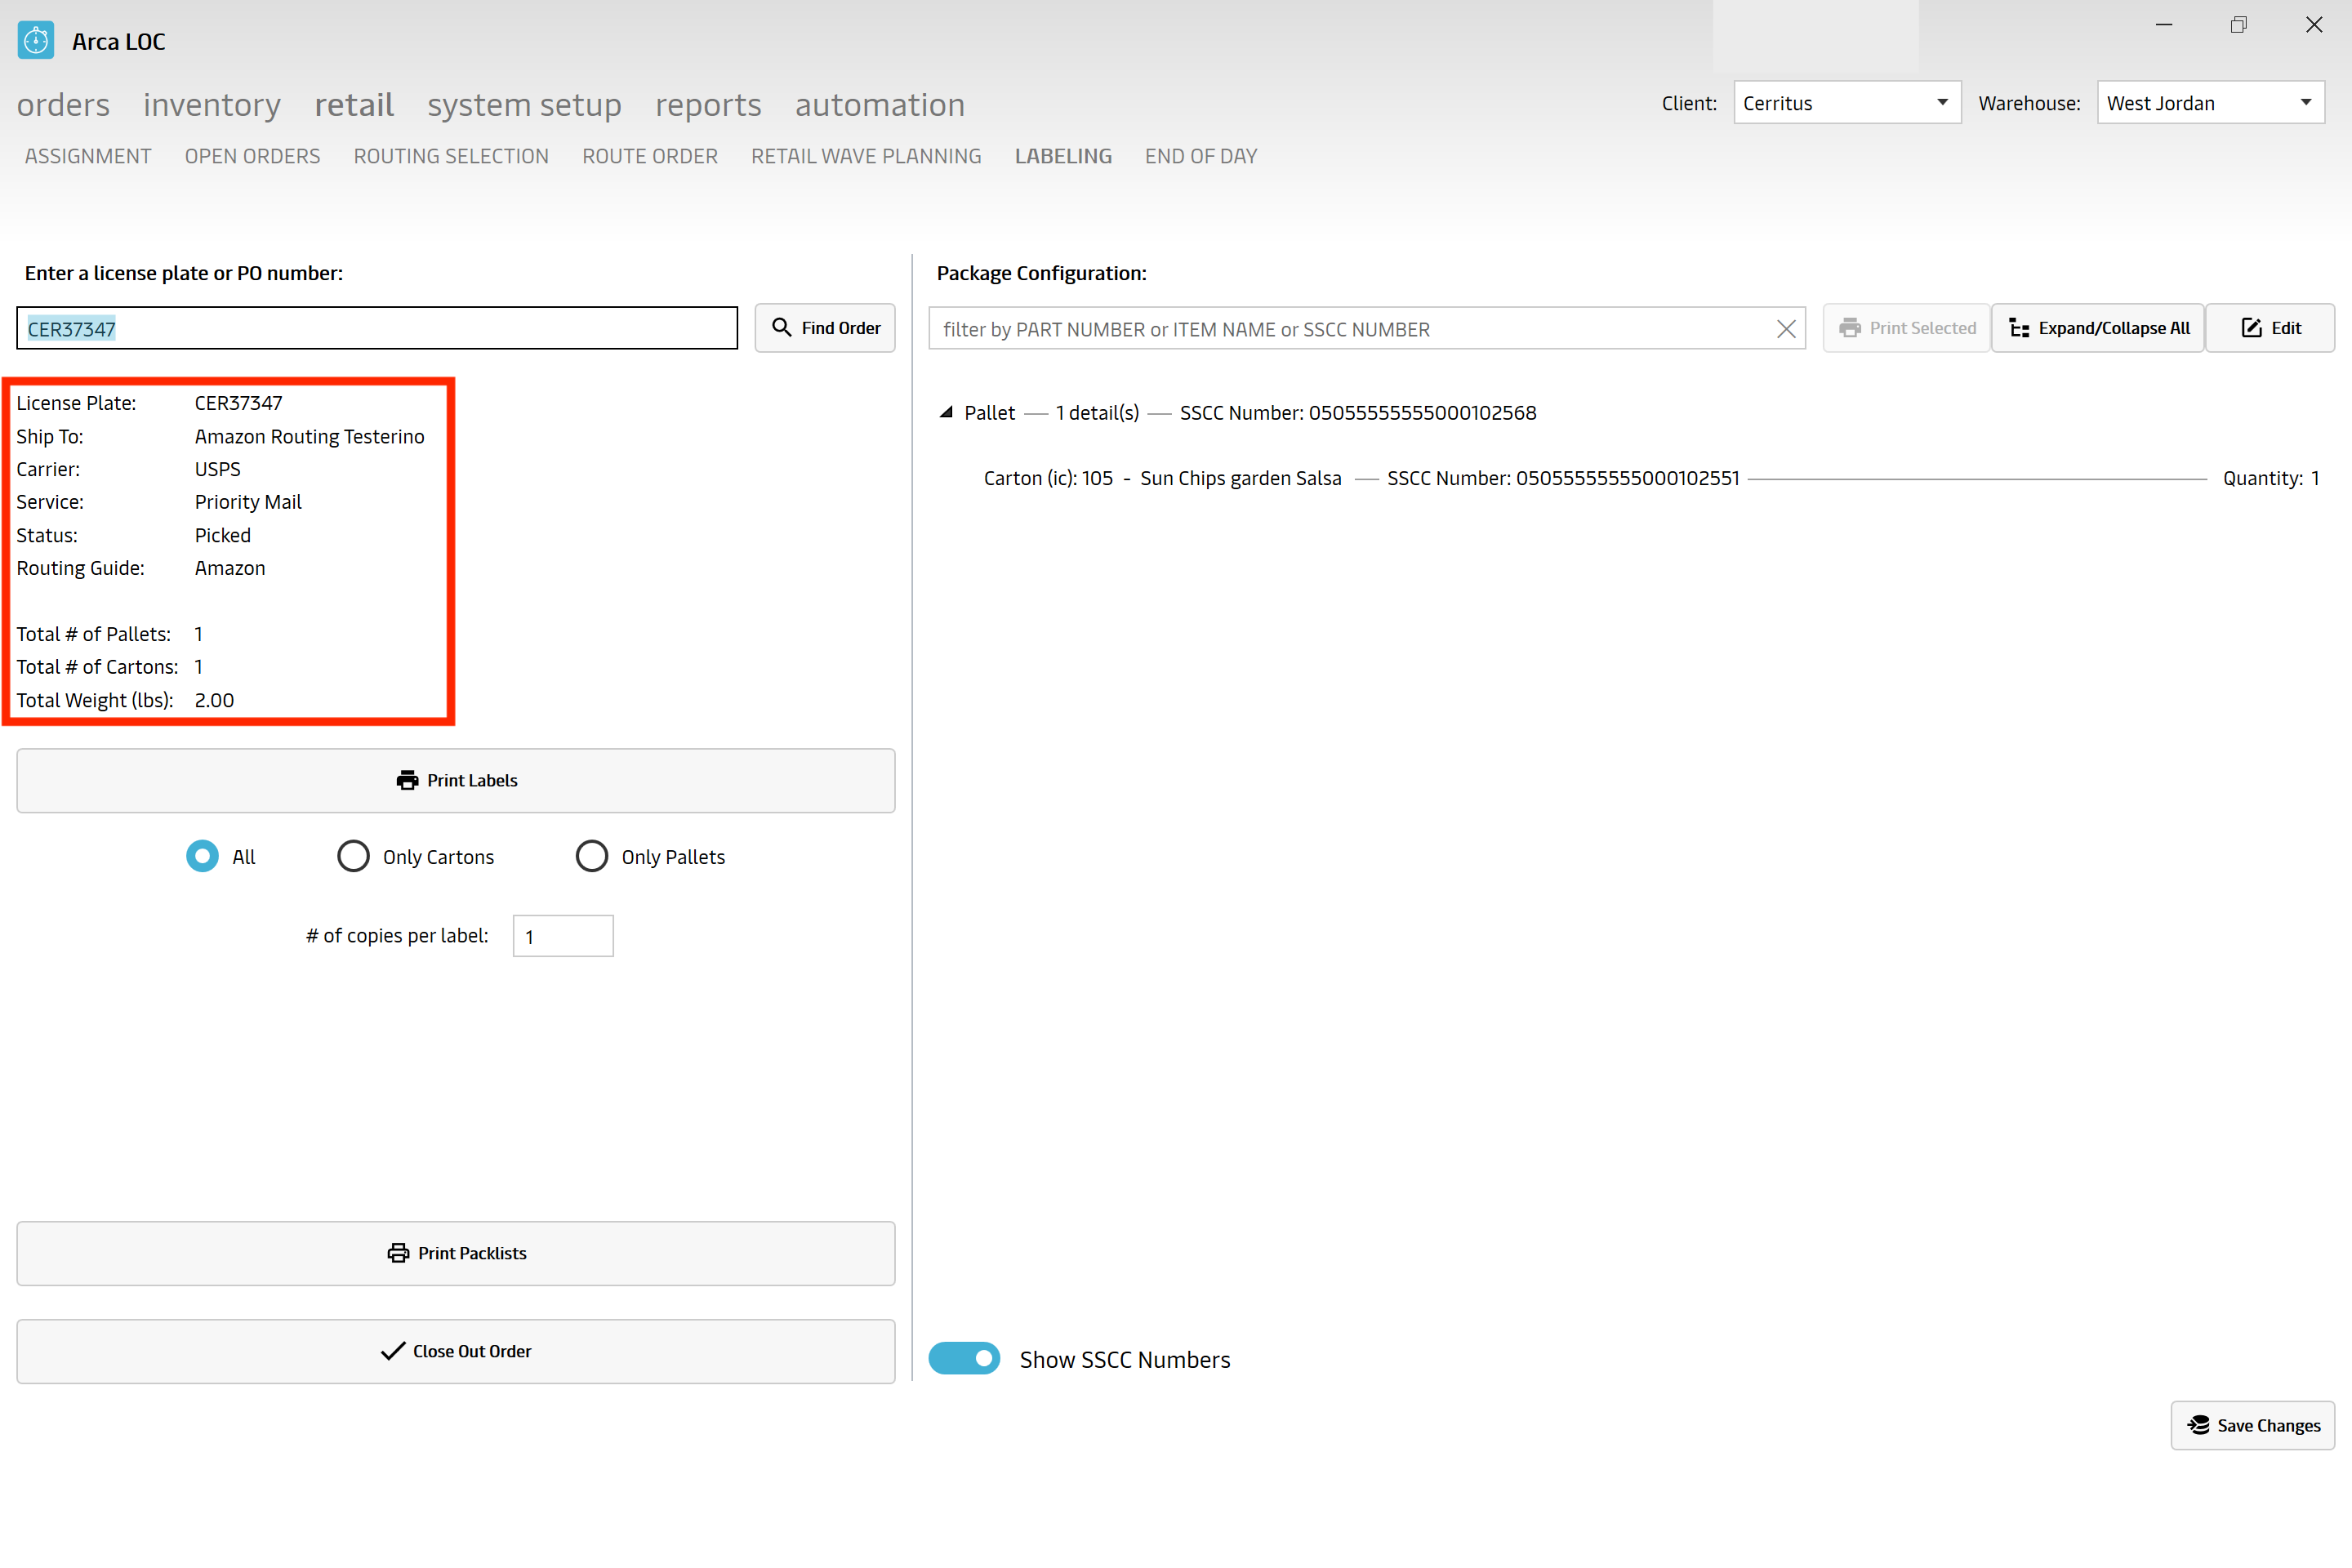Open the orders main menu
The width and height of the screenshot is (2352, 1568).
click(x=63, y=105)
